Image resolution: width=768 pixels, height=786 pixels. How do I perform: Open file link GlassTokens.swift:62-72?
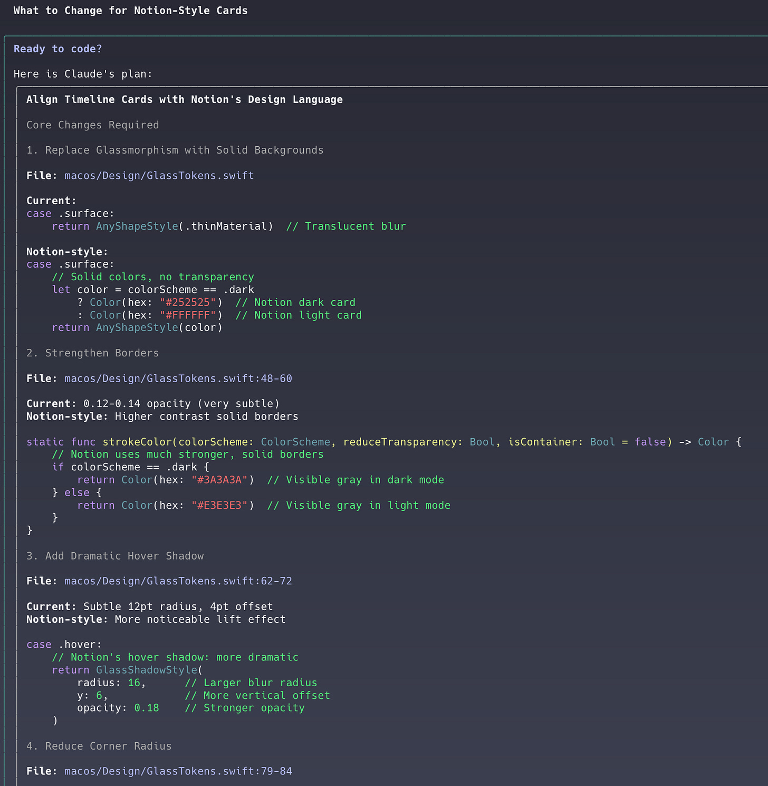(x=178, y=581)
